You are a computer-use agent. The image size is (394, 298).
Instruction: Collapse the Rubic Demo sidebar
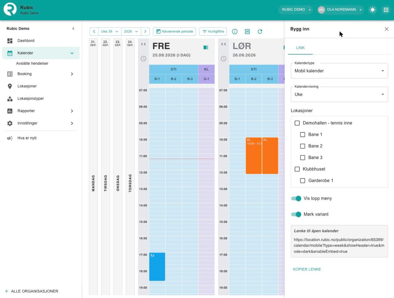(73, 28)
